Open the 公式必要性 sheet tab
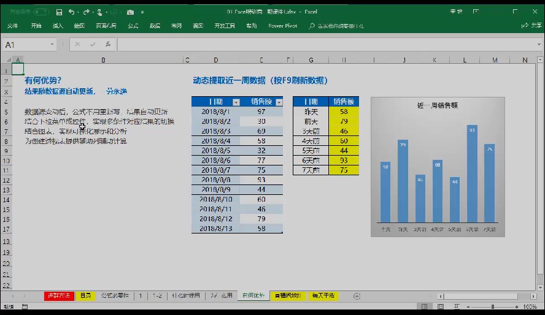 click(115, 295)
